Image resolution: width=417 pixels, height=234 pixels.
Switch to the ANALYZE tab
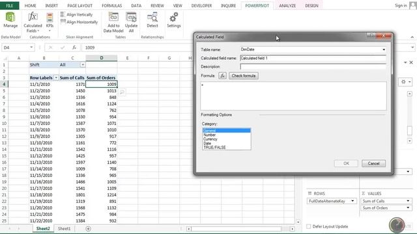[287, 6]
